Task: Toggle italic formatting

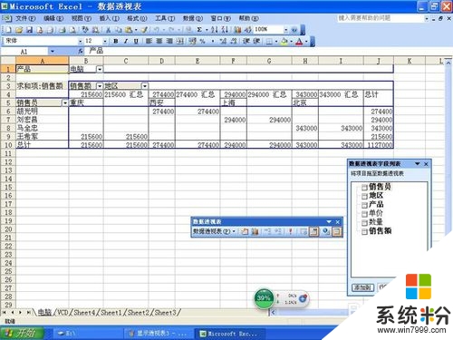Action: 126,41
